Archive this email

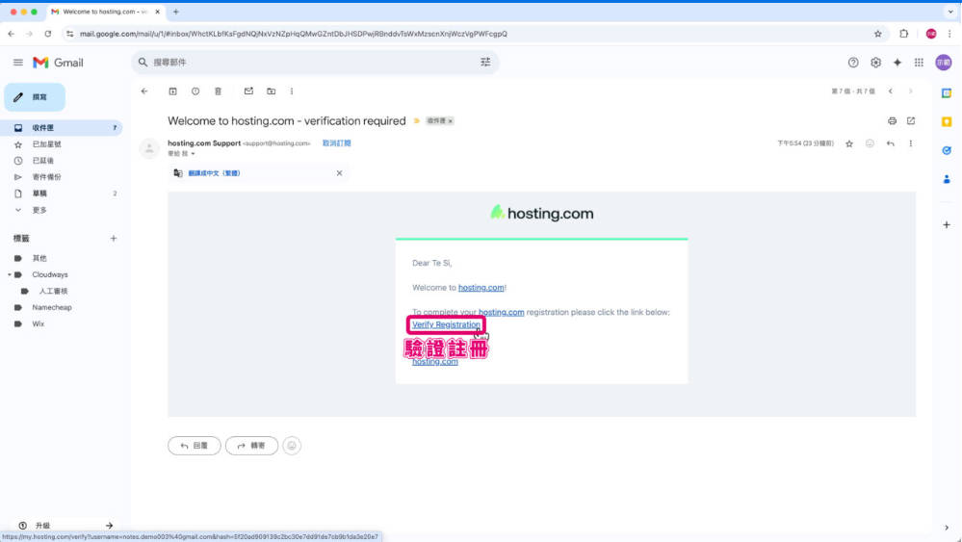[173, 91]
